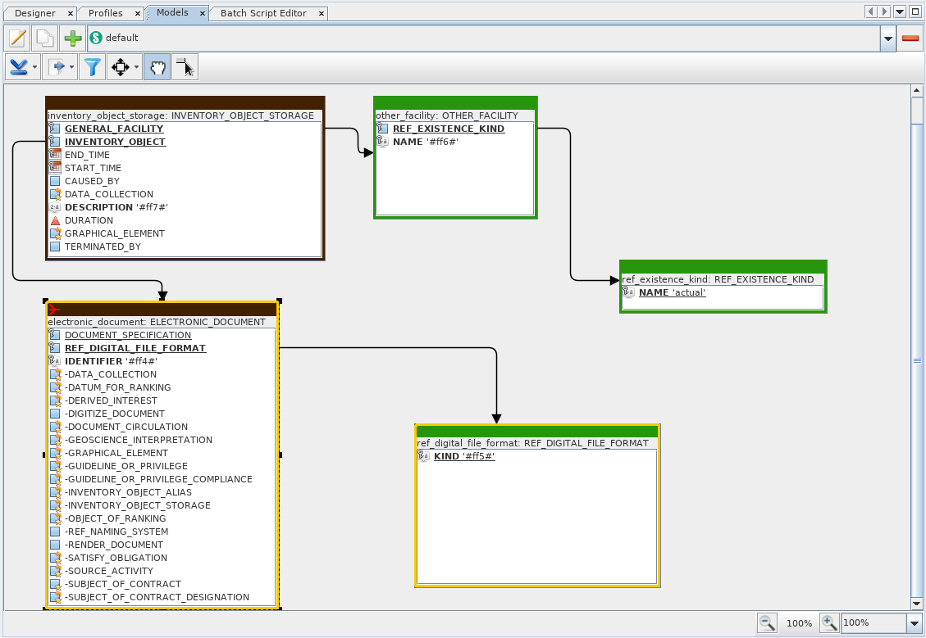Click the blue funnel filter icon
This screenshot has height=638, width=926.
tap(92, 67)
